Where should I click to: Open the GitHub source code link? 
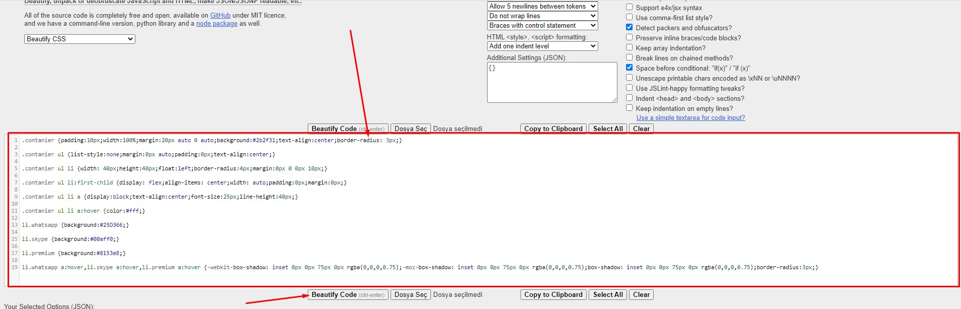click(x=220, y=15)
